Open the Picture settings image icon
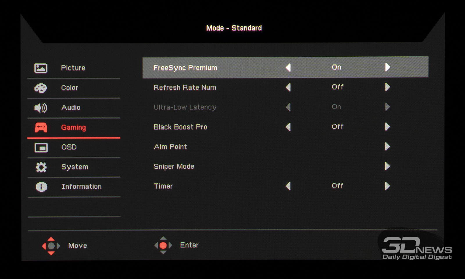This screenshot has height=279, width=465. pos(41,68)
